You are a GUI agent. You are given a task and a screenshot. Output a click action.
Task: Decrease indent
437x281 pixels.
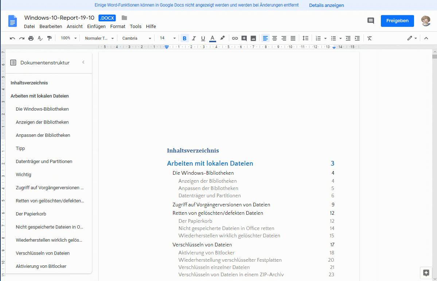click(x=348, y=38)
